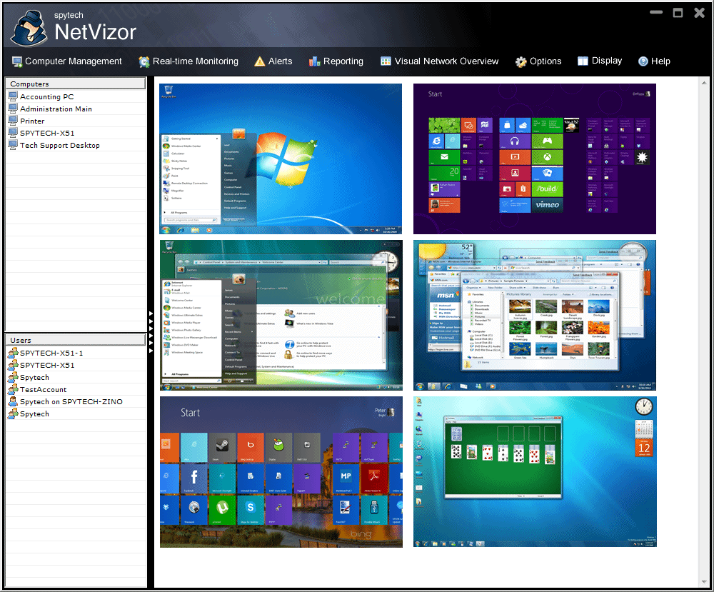Select SPYTECH-X51 in the Computers list
The height and width of the screenshot is (592, 714).
click(76, 133)
